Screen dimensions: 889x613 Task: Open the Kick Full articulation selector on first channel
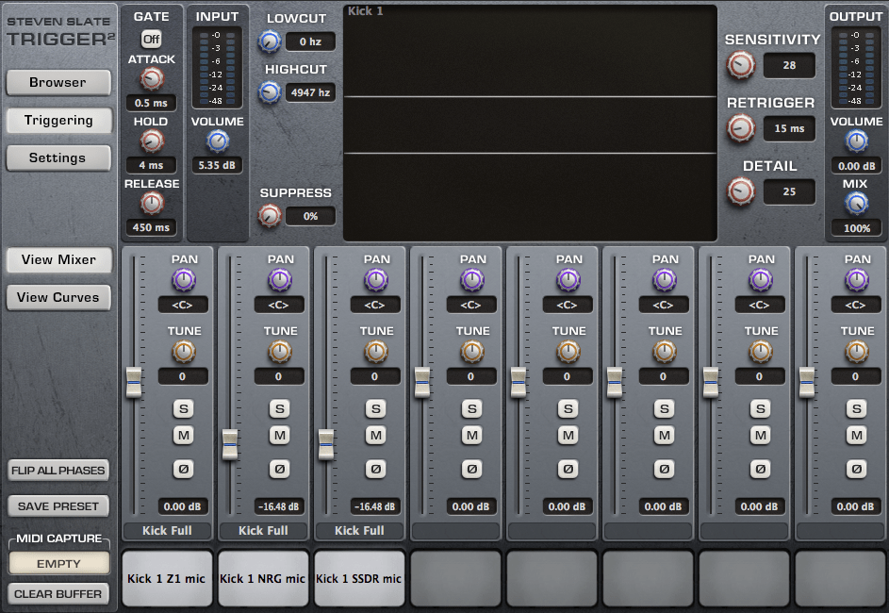[168, 531]
